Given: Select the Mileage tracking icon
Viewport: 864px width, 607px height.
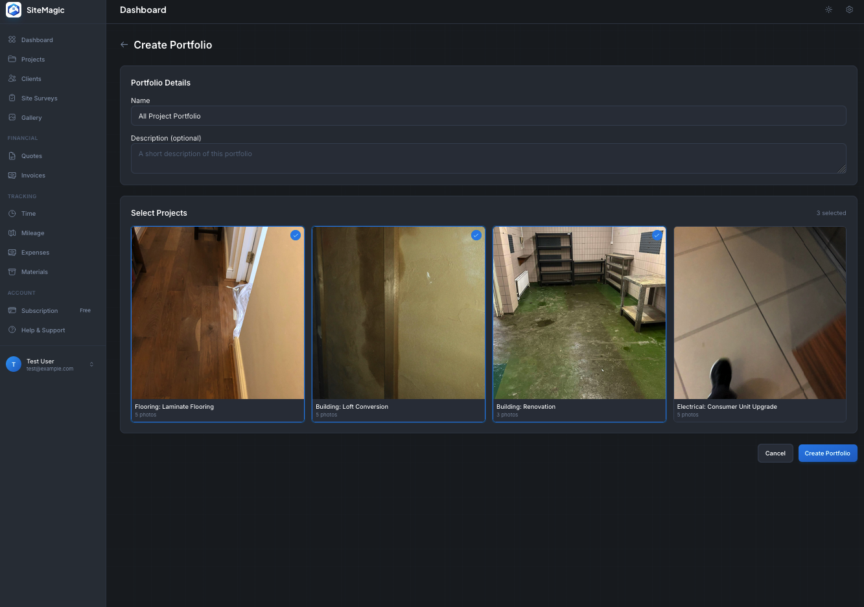Looking at the screenshot, I should pyautogui.click(x=11, y=233).
